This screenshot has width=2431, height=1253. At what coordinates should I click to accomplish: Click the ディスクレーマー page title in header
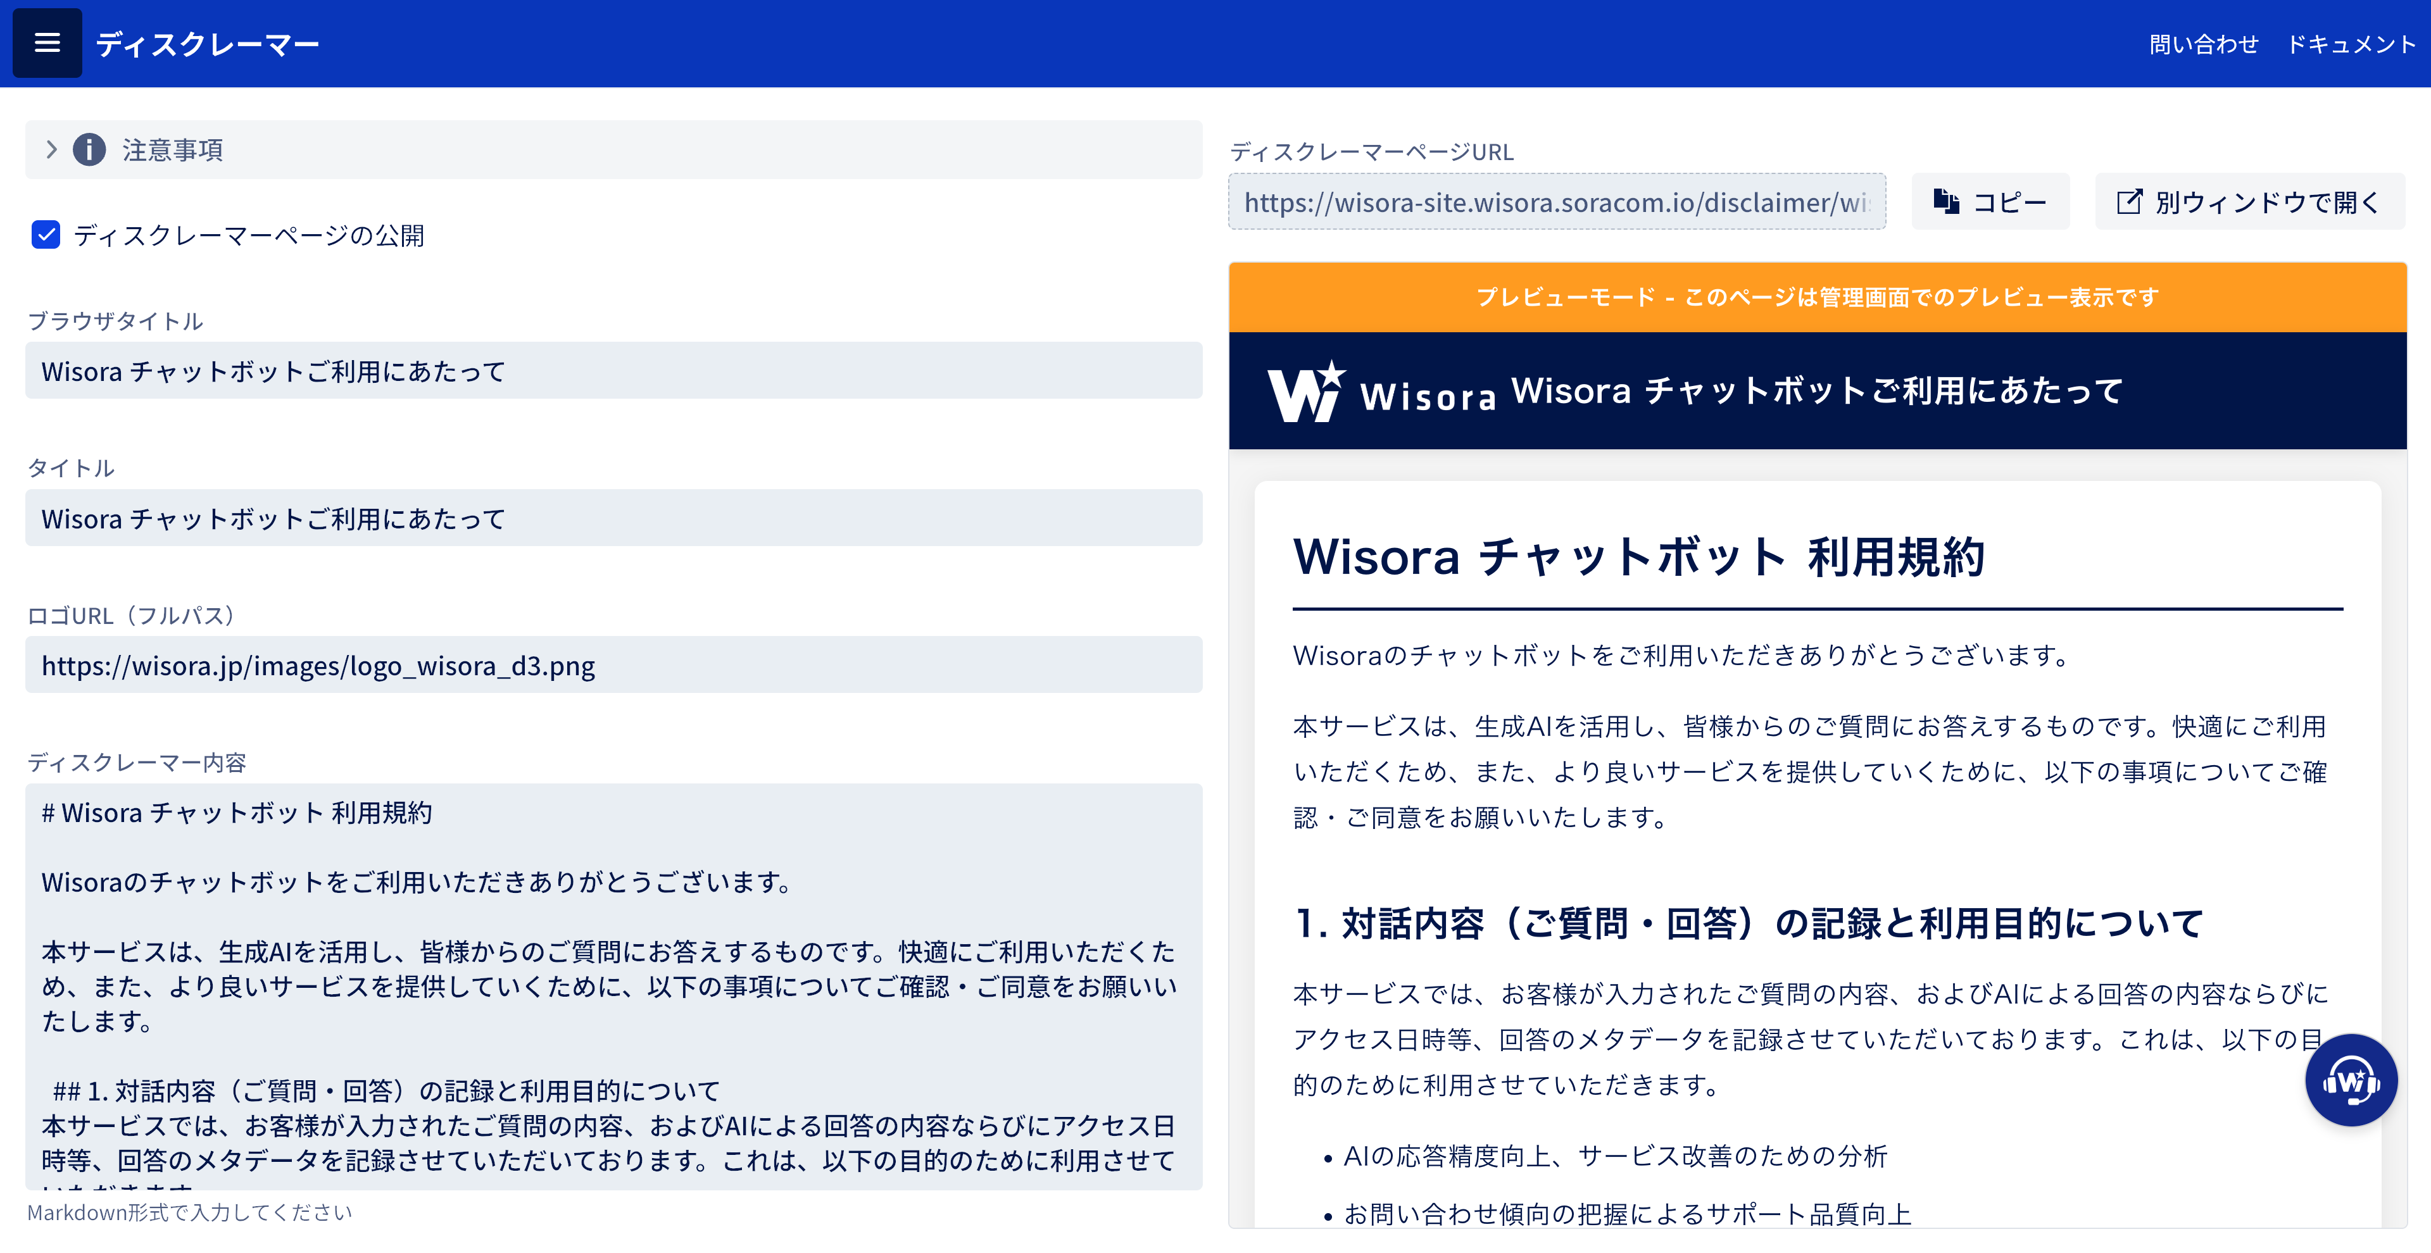208,44
